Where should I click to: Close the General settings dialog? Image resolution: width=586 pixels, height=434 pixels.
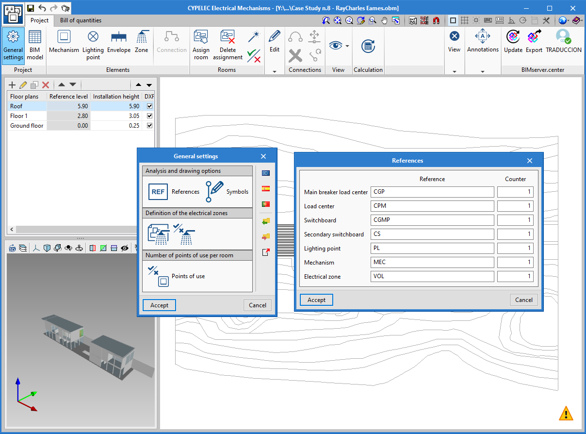click(263, 156)
